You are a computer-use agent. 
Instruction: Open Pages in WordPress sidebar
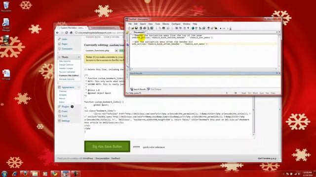[x=65, y=44]
